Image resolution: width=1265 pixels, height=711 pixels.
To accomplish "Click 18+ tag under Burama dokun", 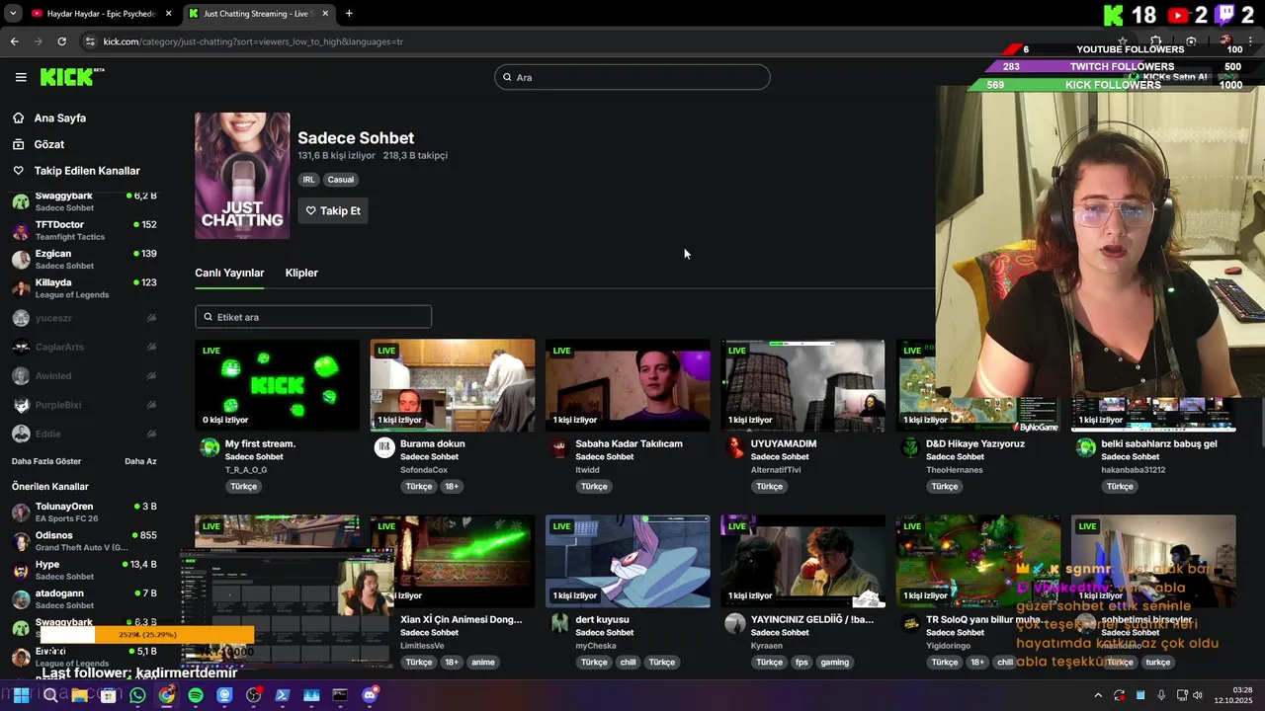I will pos(452,486).
